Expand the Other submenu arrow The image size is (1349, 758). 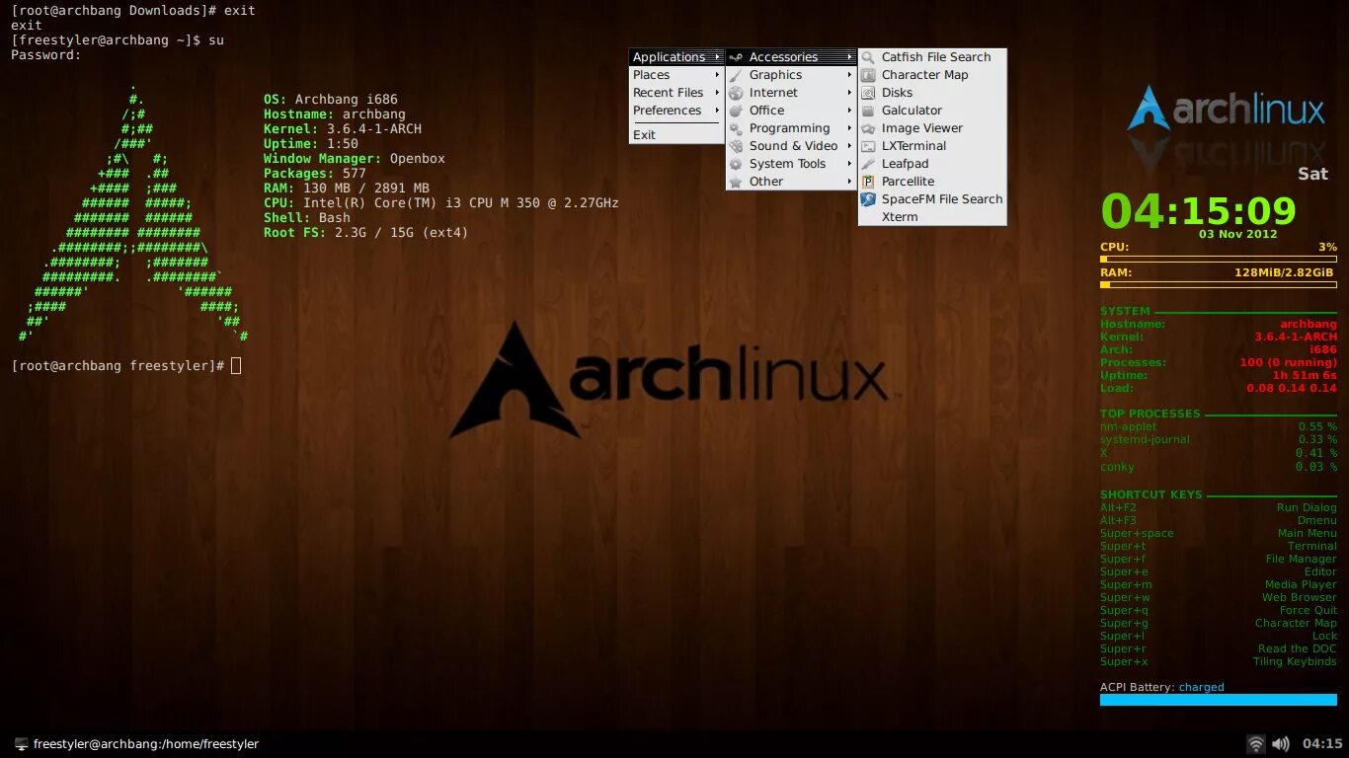(849, 182)
